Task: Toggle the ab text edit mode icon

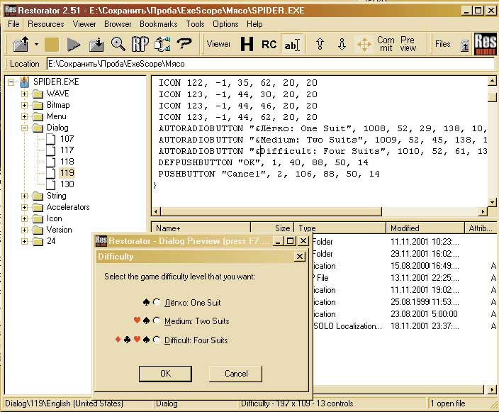Action: [x=292, y=45]
